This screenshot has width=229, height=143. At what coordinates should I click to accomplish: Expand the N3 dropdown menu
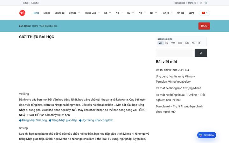[x=130, y=13]
